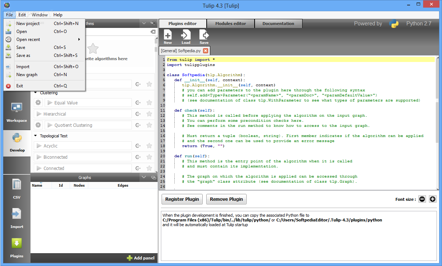Image resolution: width=442 pixels, height=266 pixels.
Task: Clear the algorithm filter field
Action: 153,32
